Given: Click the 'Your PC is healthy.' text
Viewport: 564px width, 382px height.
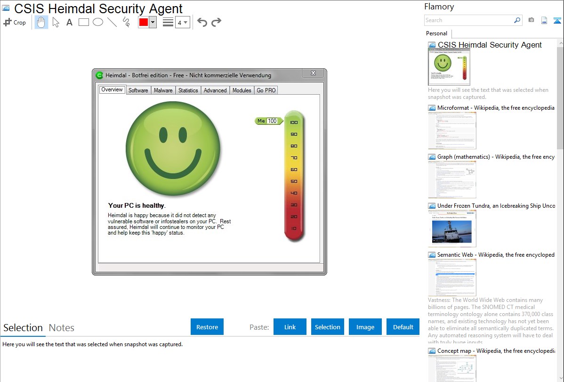Looking at the screenshot, I should (x=137, y=205).
